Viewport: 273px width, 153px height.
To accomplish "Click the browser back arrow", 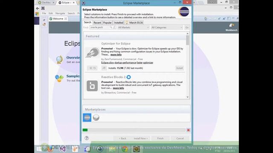I will click(x=38, y=8).
